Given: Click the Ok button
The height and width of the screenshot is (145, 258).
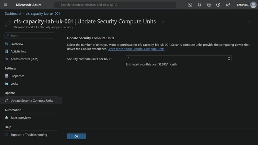Looking at the screenshot, I should [x=76, y=136].
